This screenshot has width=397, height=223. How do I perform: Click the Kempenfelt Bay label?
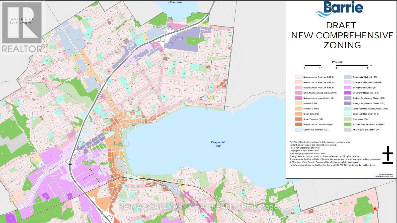(x=218, y=144)
